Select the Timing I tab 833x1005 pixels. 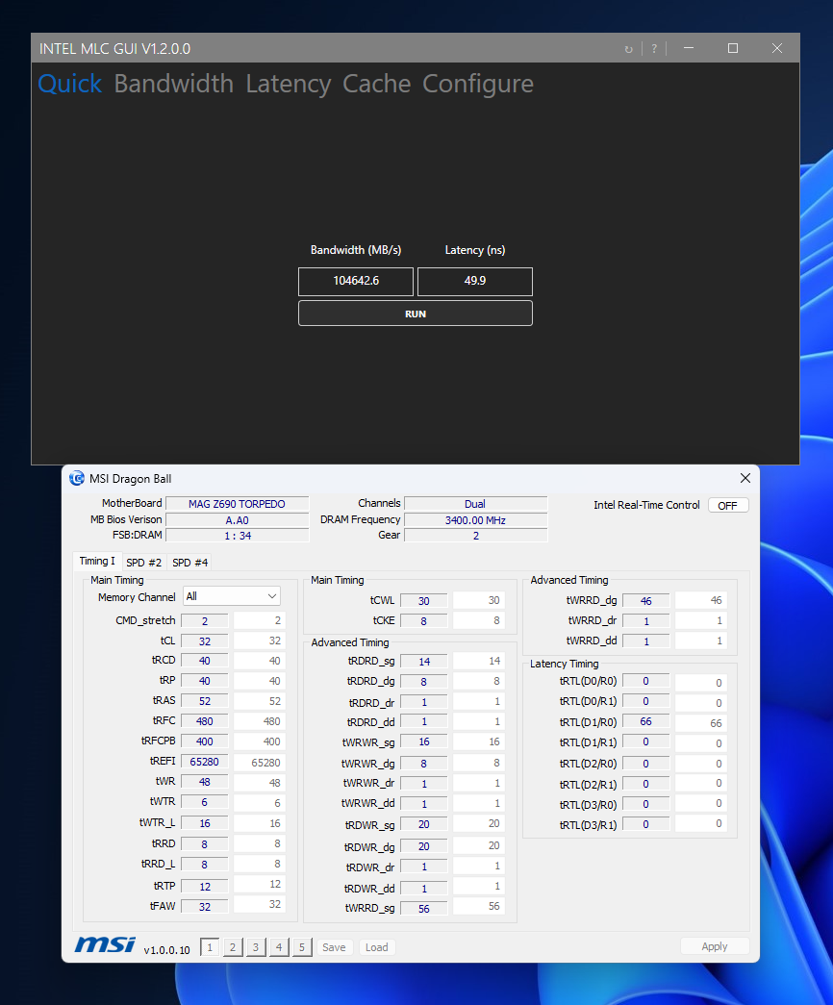coord(97,561)
